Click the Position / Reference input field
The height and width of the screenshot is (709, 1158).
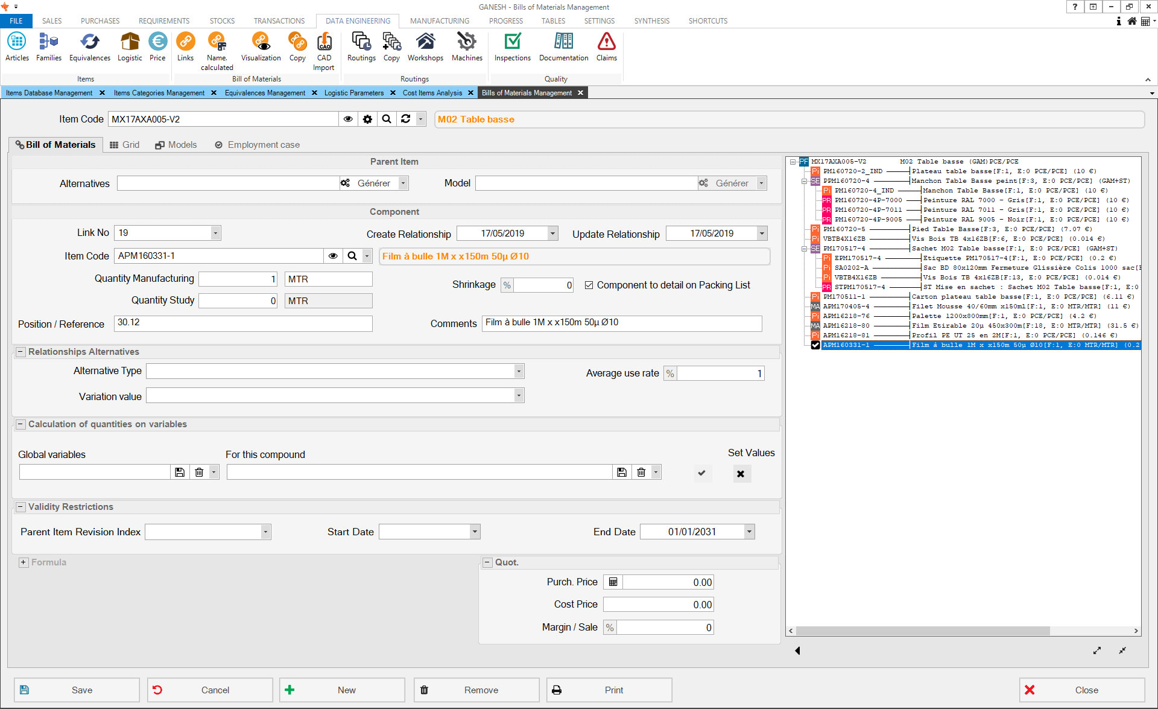(243, 323)
